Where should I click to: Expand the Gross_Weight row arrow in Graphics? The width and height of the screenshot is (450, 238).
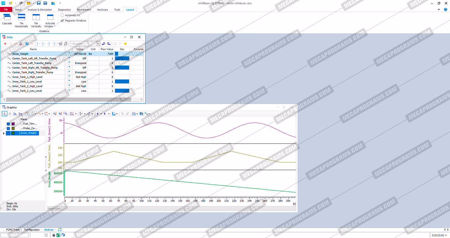point(4,133)
